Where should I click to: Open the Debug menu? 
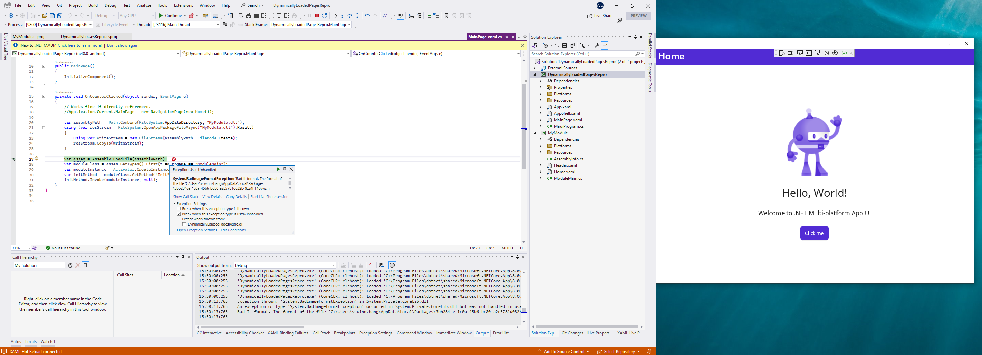coord(110,5)
